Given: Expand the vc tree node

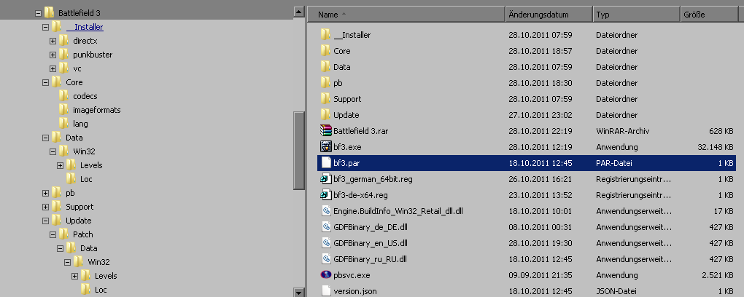Looking at the screenshot, I should pos(53,68).
